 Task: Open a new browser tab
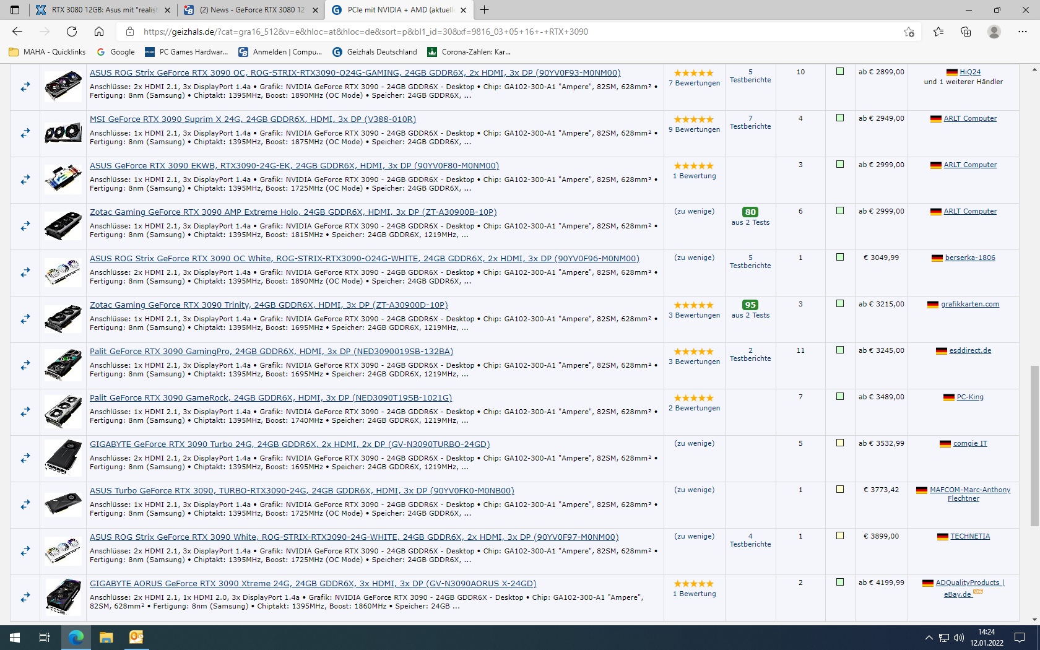coord(485,10)
